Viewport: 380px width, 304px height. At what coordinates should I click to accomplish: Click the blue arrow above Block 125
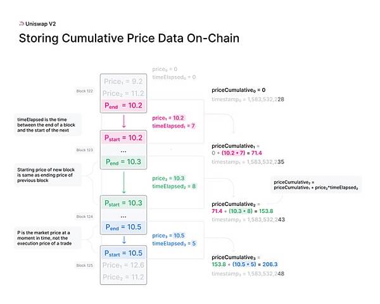(x=124, y=240)
